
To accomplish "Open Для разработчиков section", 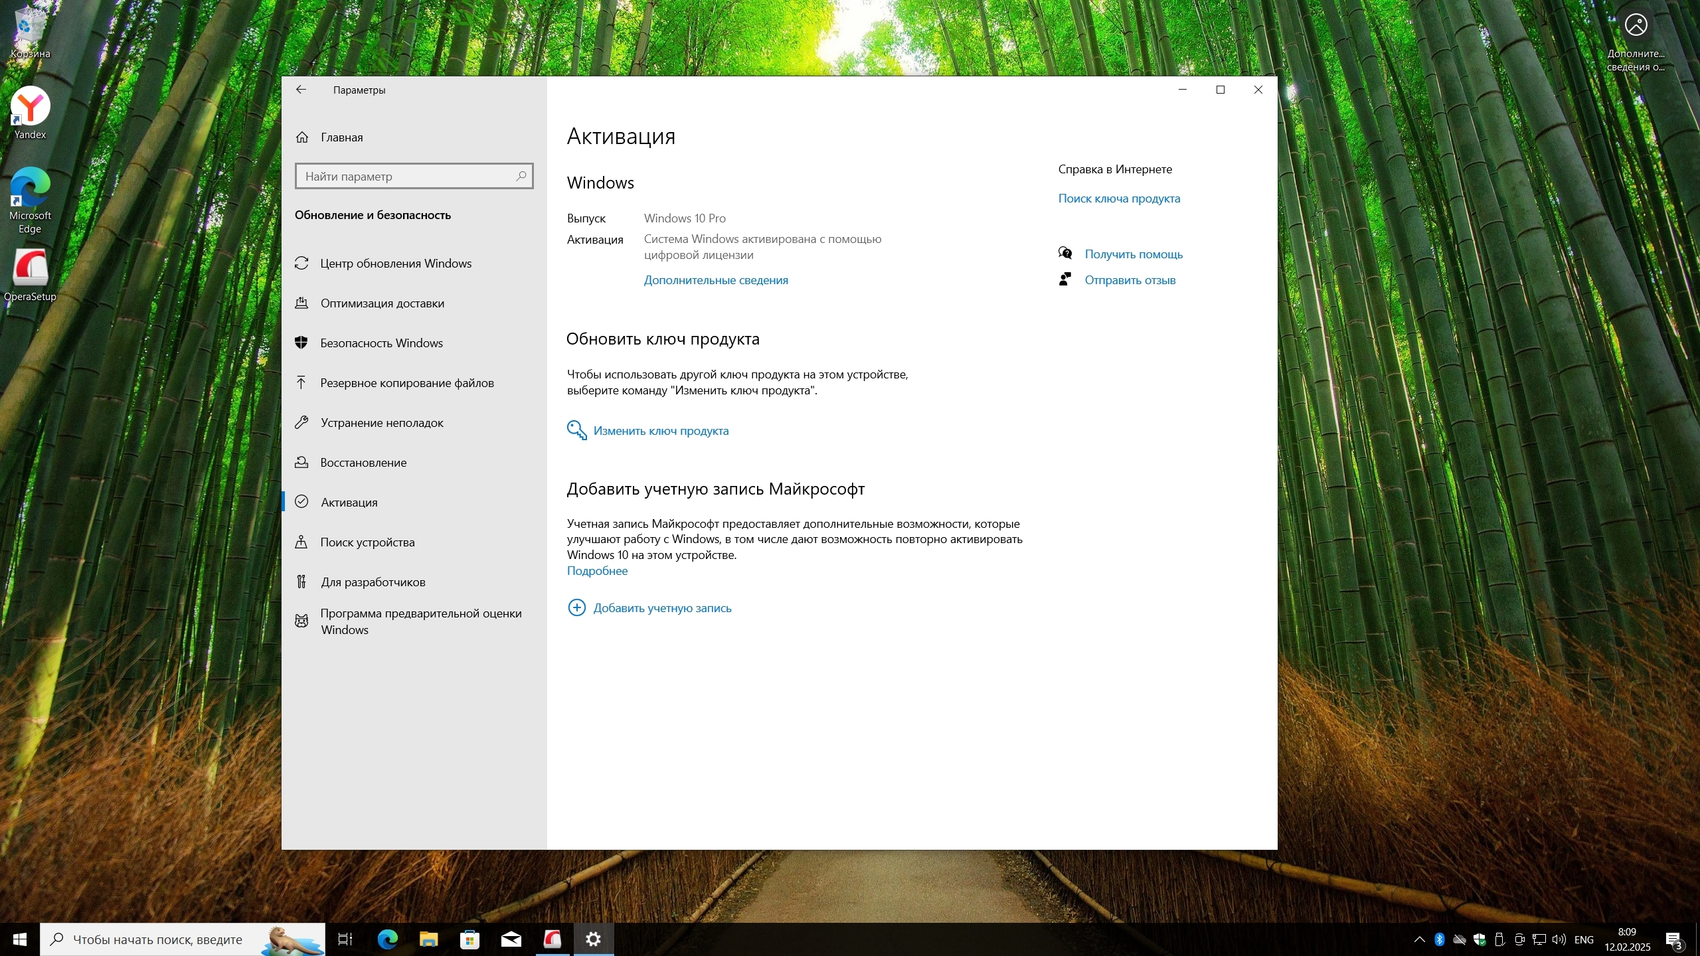I will click(373, 582).
